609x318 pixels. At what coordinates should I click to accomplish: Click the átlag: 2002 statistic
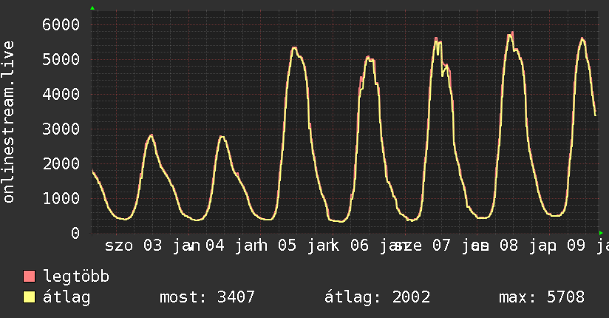377,297
